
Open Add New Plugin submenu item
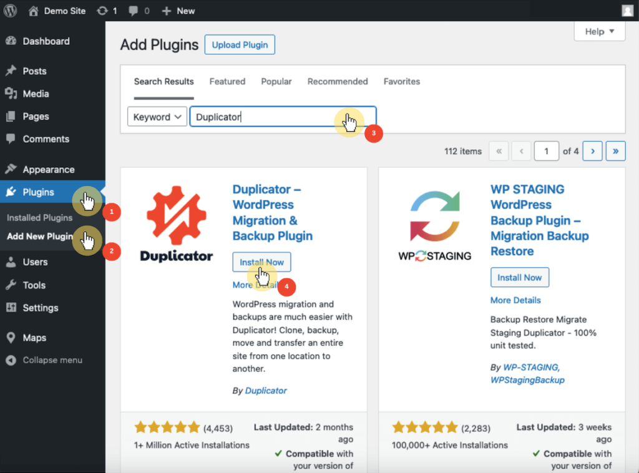point(40,236)
